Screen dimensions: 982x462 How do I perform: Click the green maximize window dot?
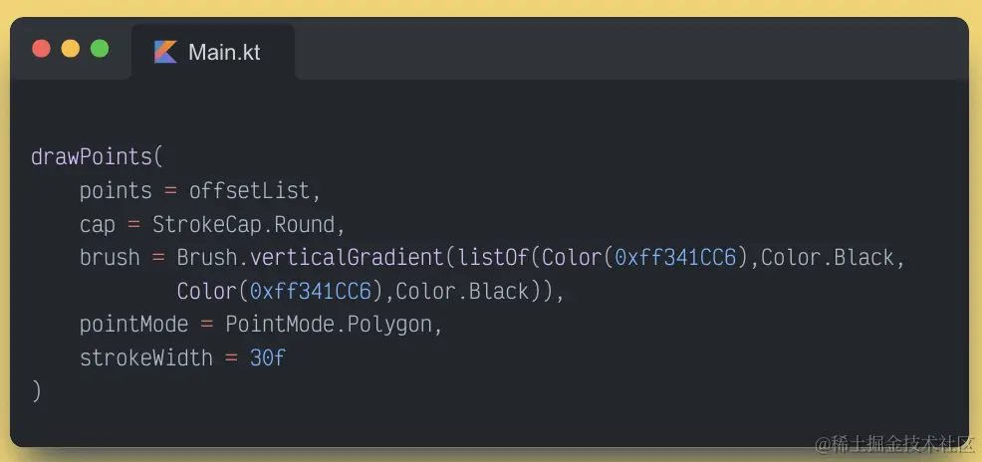click(100, 49)
